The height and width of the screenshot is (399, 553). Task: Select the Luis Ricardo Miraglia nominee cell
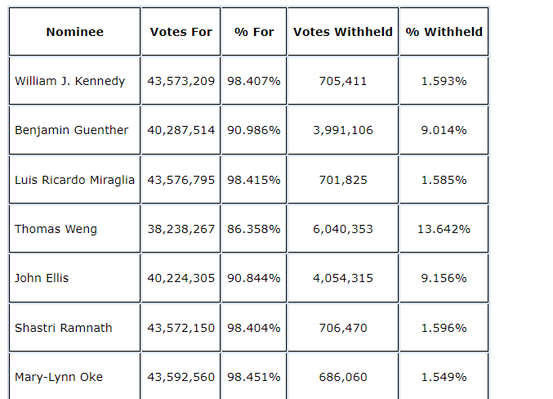coord(74,180)
